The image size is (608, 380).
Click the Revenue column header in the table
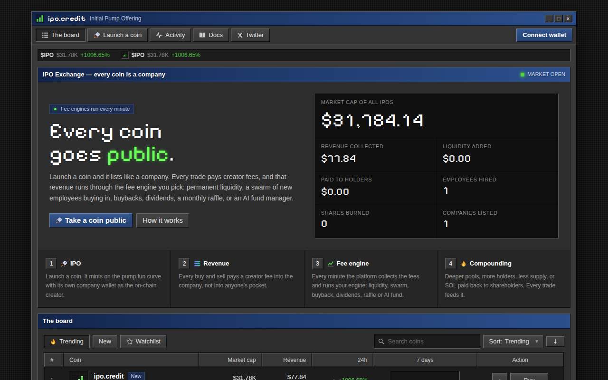pyautogui.click(x=287, y=360)
